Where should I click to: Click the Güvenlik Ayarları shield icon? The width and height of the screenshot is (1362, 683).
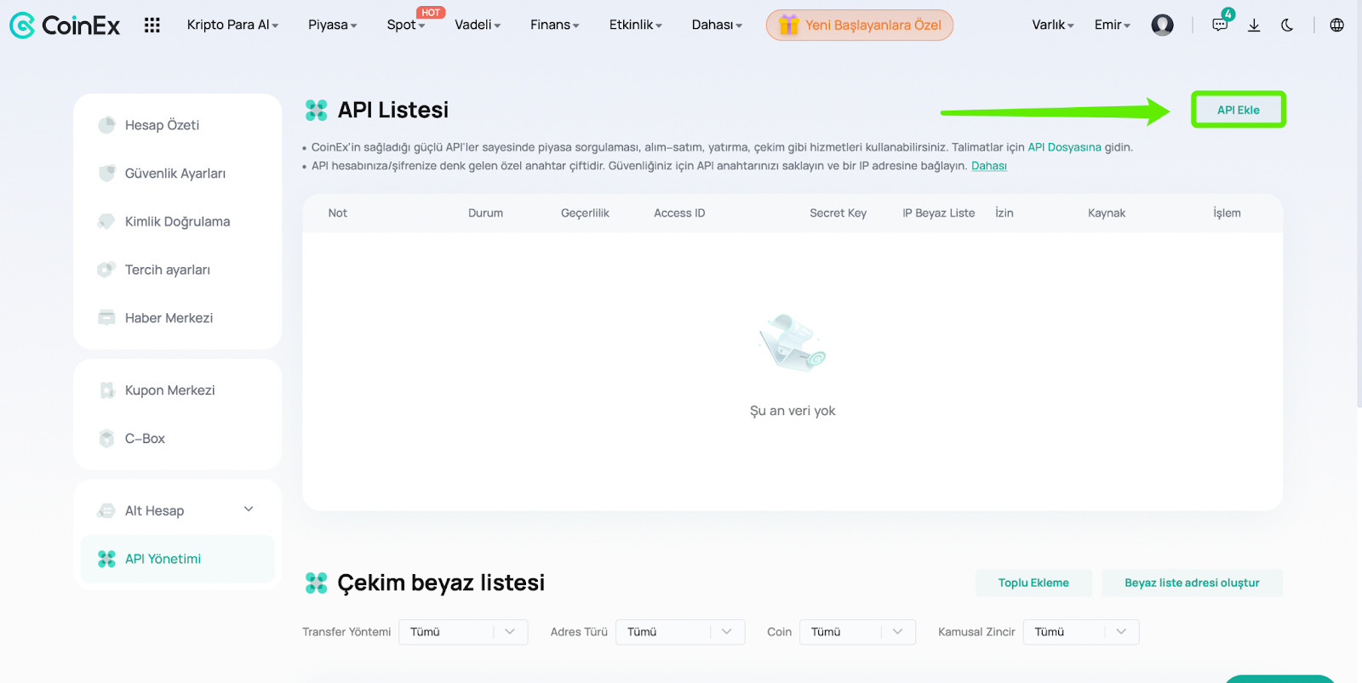pyautogui.click(x=106, y=174)
